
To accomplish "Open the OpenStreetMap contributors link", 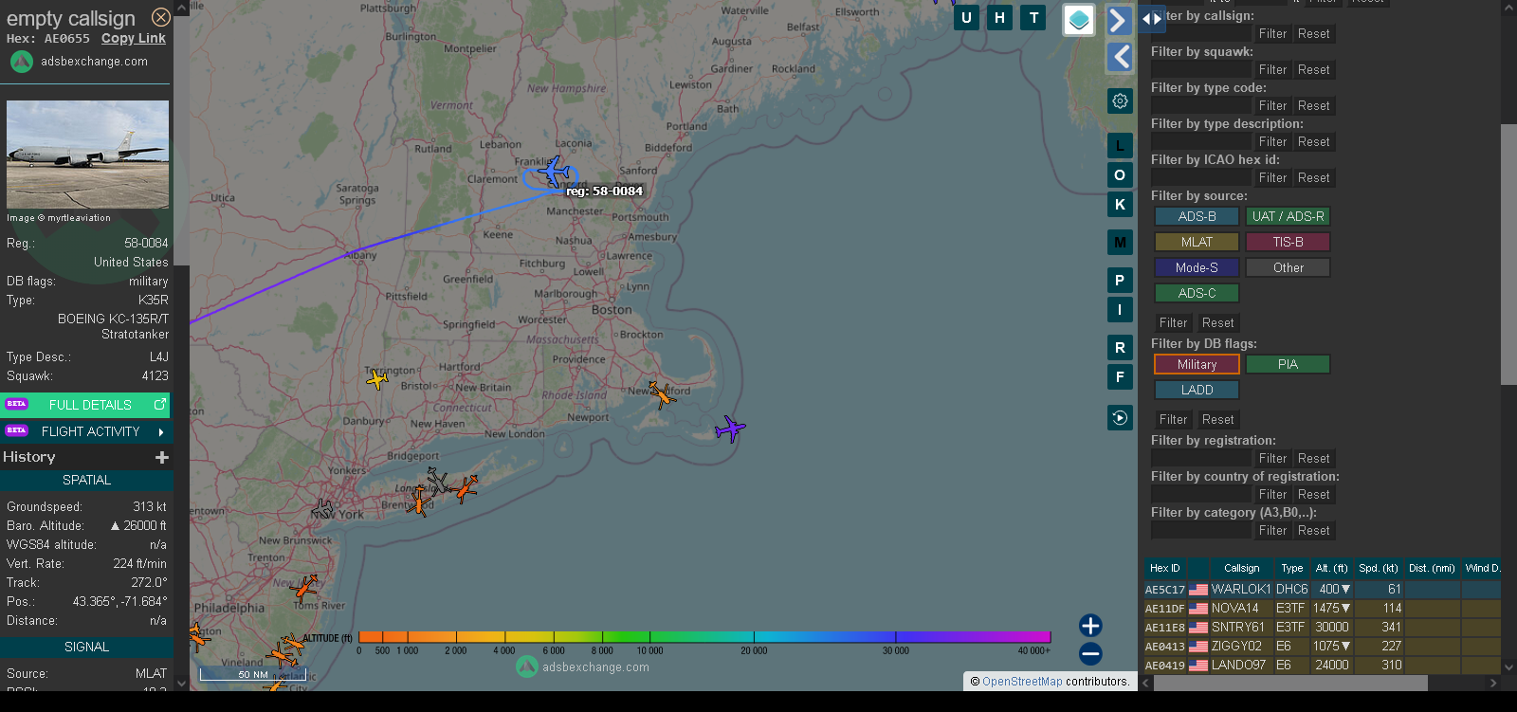I will point(1022,682).
